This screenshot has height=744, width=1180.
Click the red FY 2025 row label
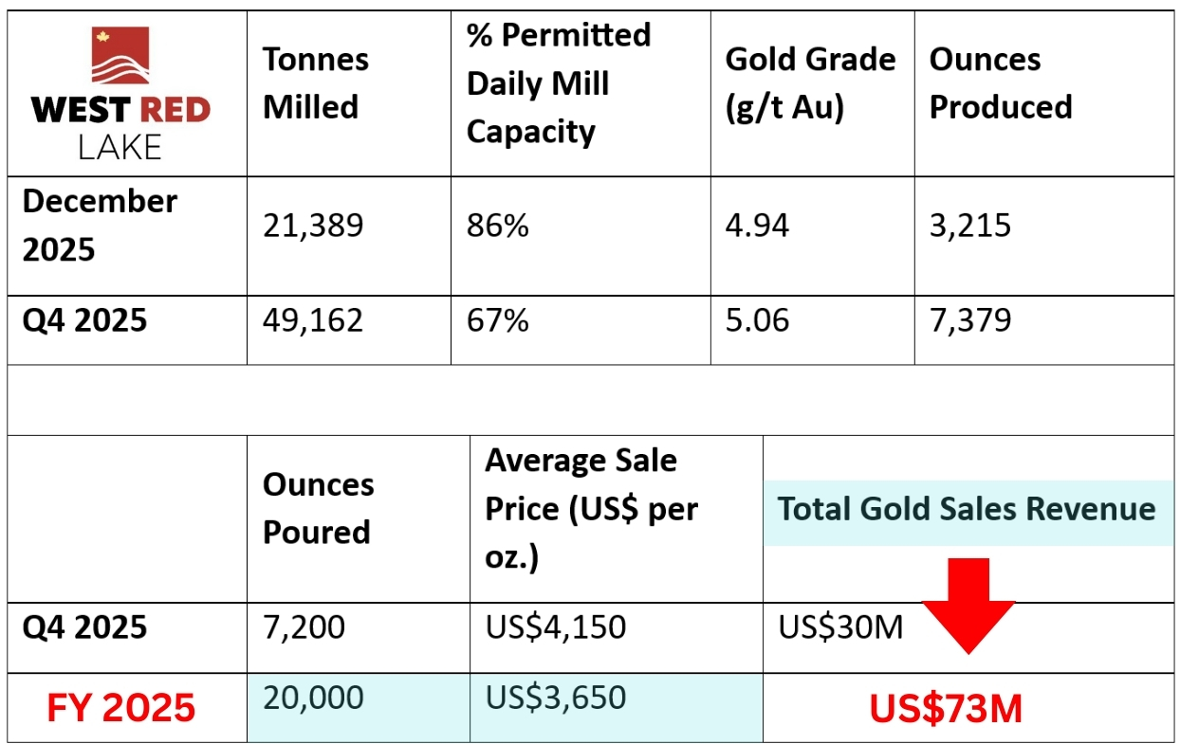pos(121,707)
